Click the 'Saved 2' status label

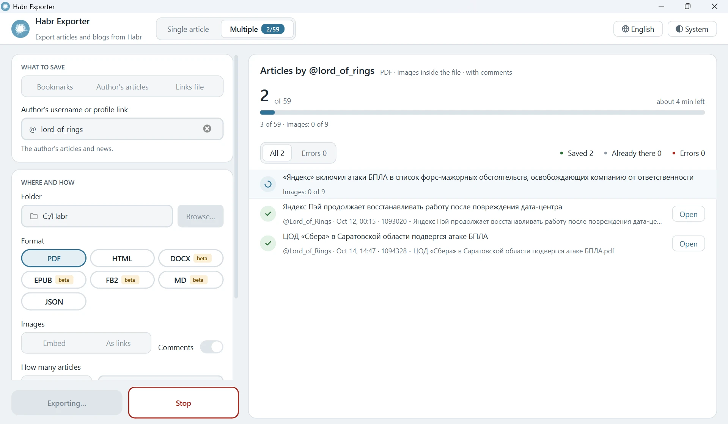(x=577, y=153)
